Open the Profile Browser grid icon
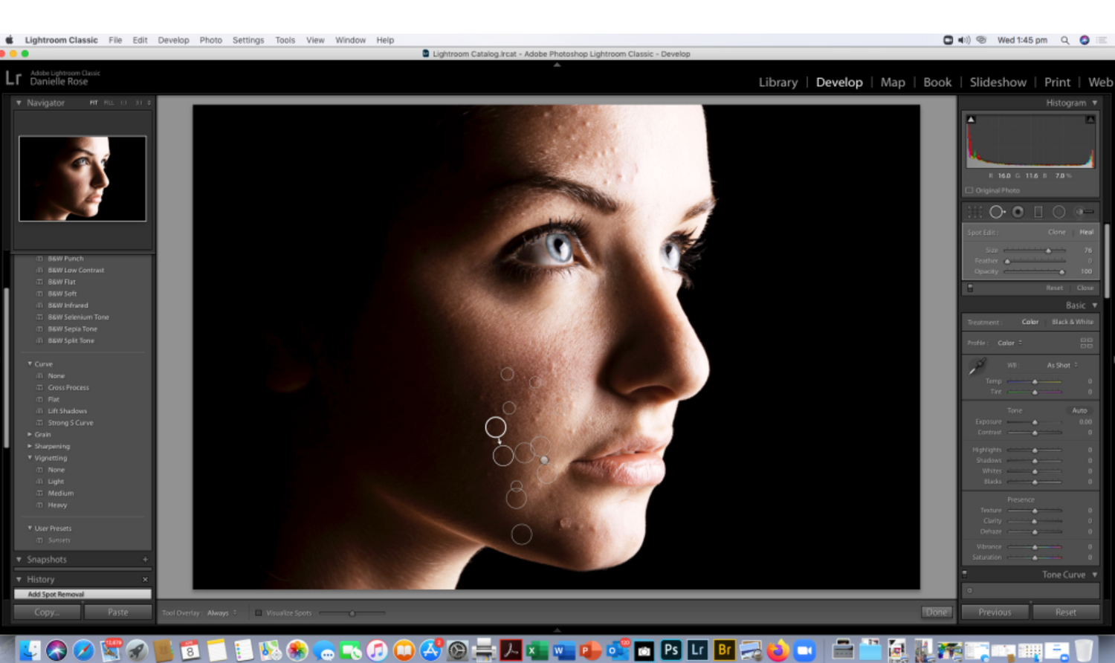Viewport: 1115px width, 663px height. pyautogui.click(x=1086, y=343)
